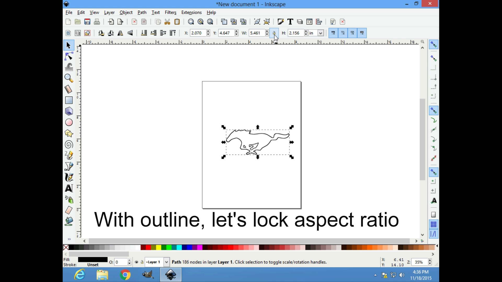Select the Calligraphy tool

coord(69,177)
